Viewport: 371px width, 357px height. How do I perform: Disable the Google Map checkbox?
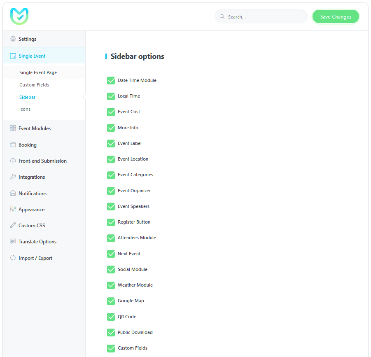(111, 301)
